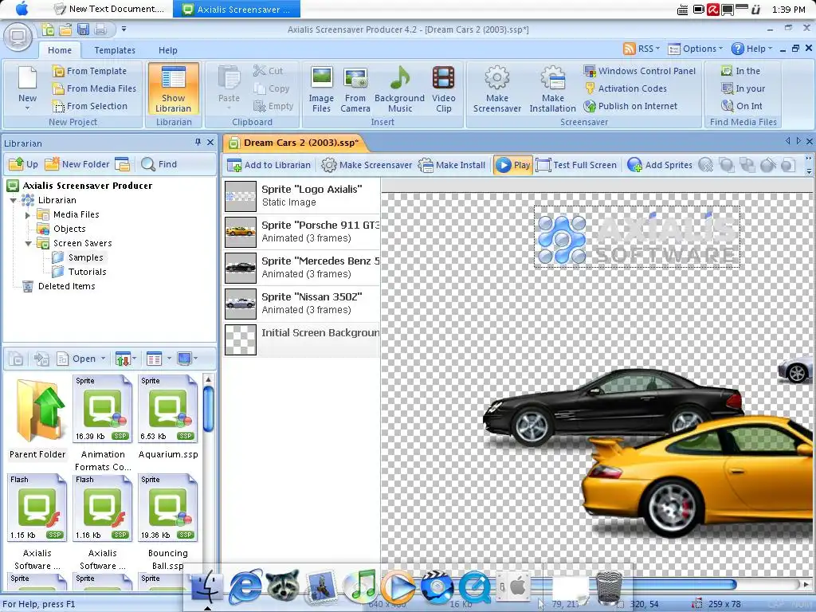The height and width of the screenshot is (612, 816).
Task: Click Make Screensaver in the document toolbar
Action: (367, 166)
